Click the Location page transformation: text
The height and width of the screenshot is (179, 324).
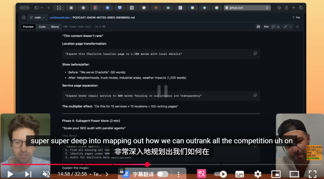(84, 44)
